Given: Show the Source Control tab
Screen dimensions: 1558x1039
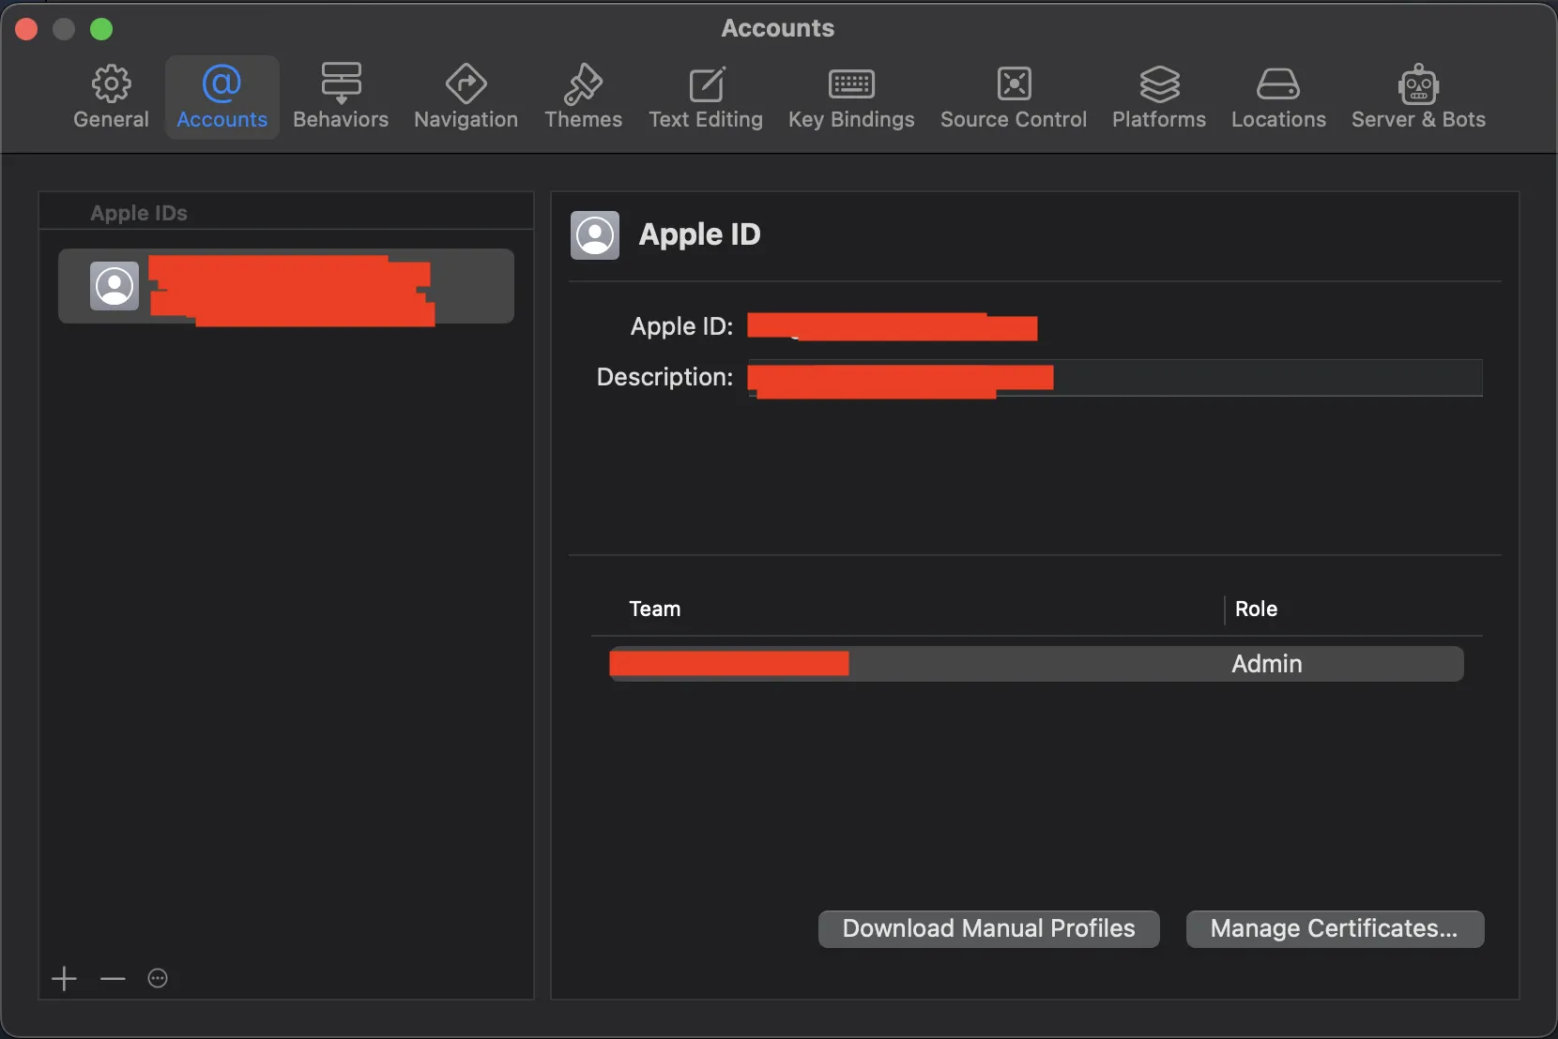Looking at the screenshot, I should click(x=1014, y=98).
